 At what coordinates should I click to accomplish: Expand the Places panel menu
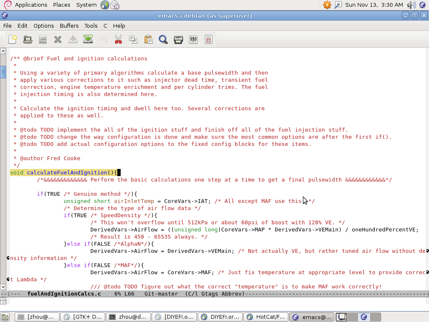click(x=62, y=5)
